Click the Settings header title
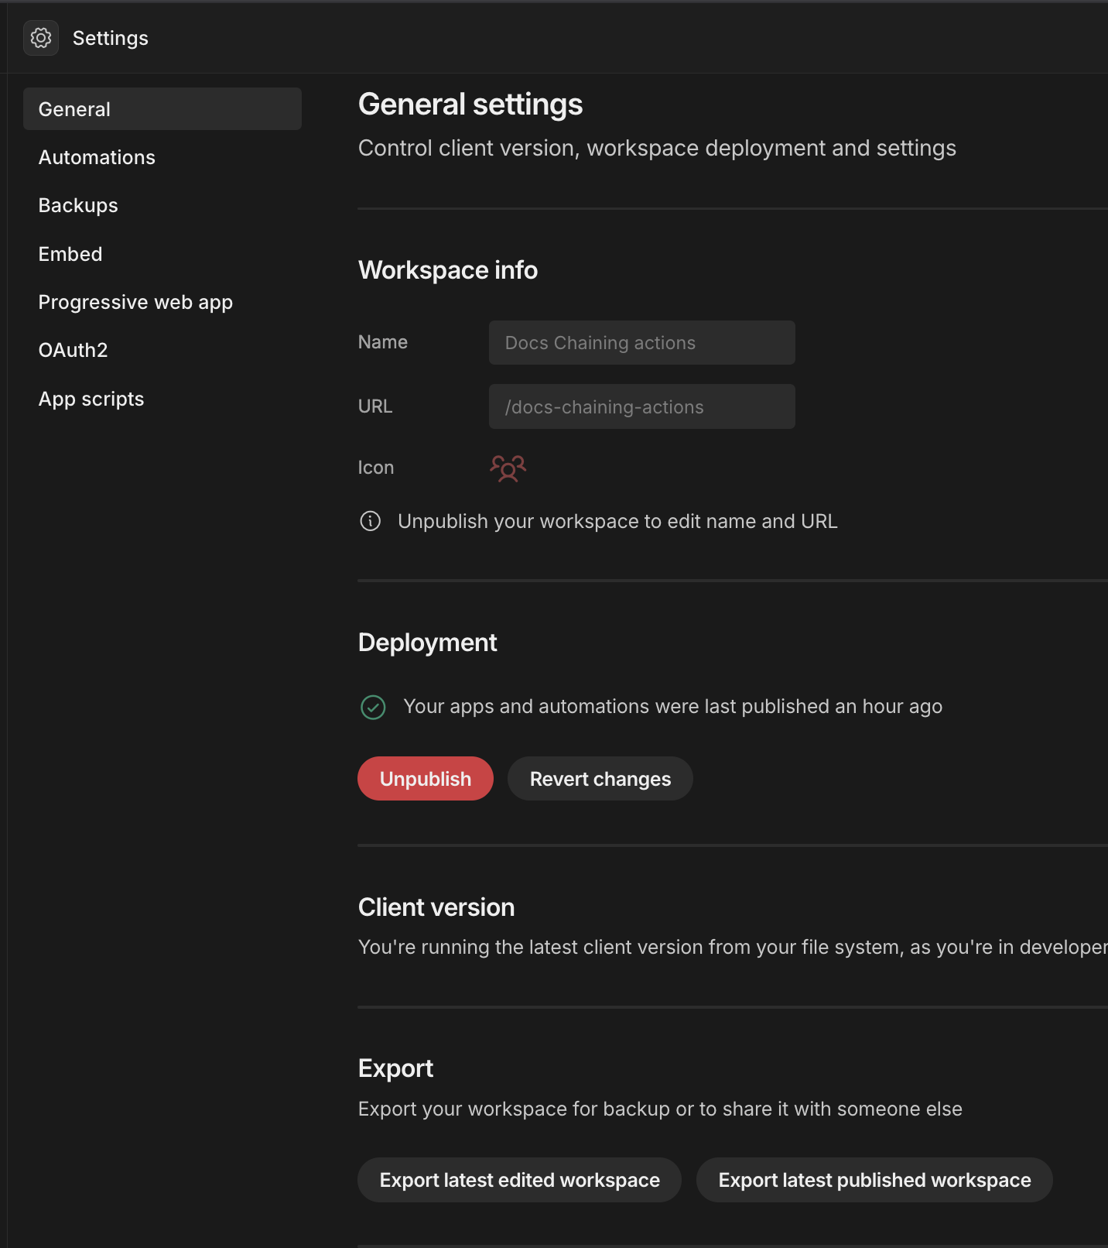 111,38
